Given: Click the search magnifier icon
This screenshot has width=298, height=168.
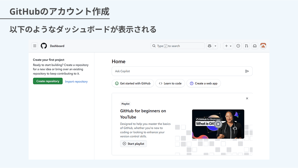Looking at the screenshot, I should (154, 46).
